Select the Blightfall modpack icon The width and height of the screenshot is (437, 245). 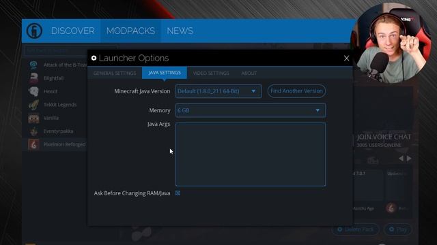pyautogui.click(x=33, y=78)
